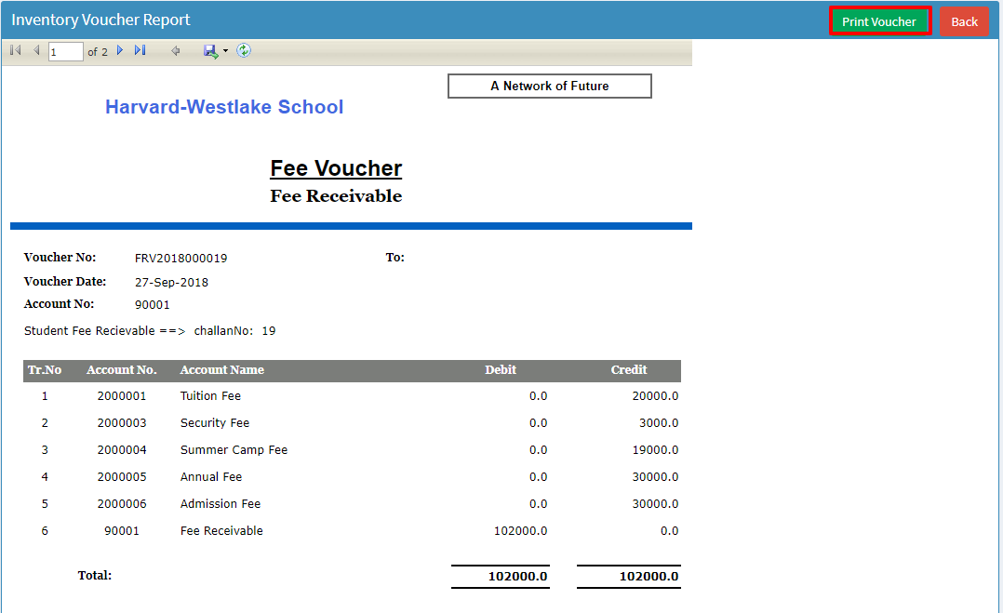
Task: Click the Total label
Action: click(x=95, y=575)
